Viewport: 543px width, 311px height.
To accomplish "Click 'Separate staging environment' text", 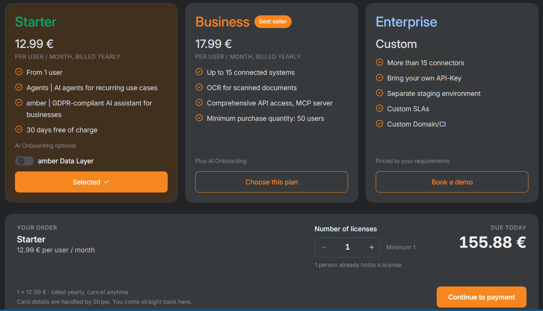I will [434, 94].
